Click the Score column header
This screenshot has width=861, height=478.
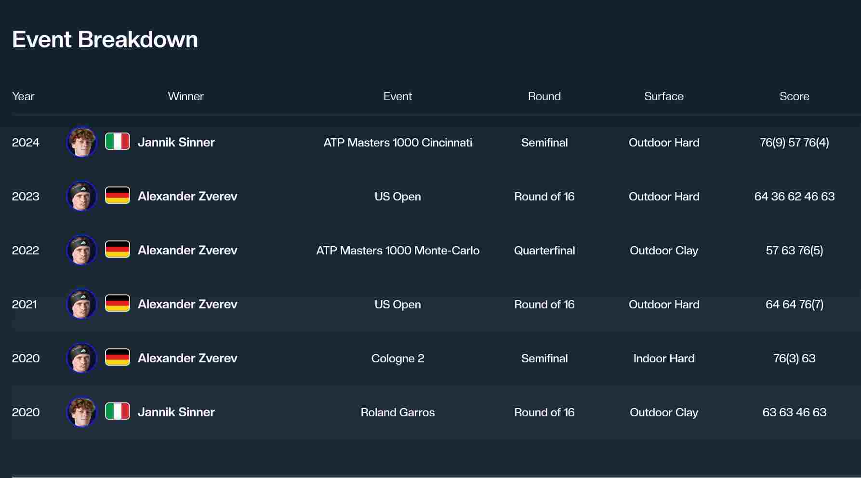794,96
